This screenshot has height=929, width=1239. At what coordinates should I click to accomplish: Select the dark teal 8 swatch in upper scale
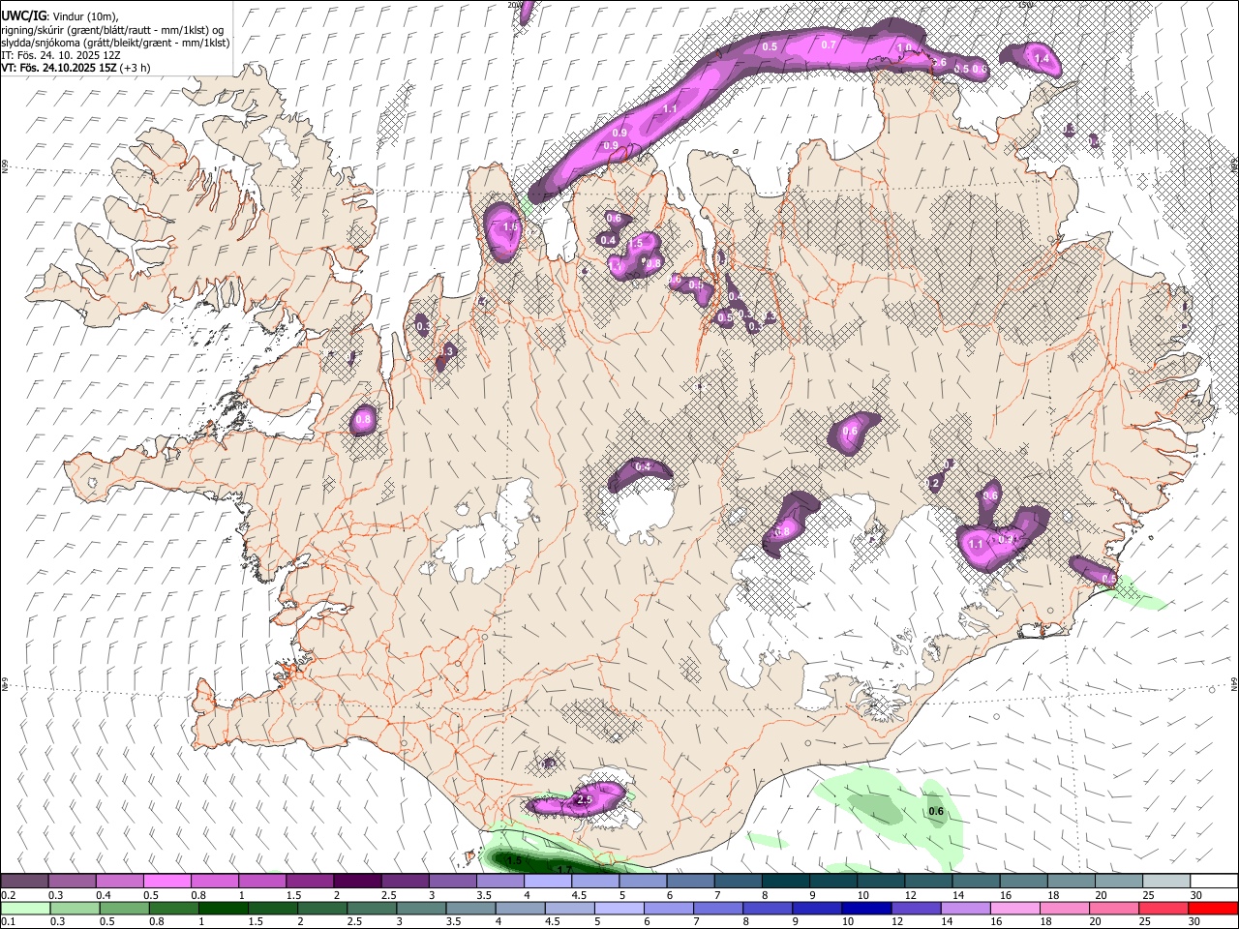point(785,882)
